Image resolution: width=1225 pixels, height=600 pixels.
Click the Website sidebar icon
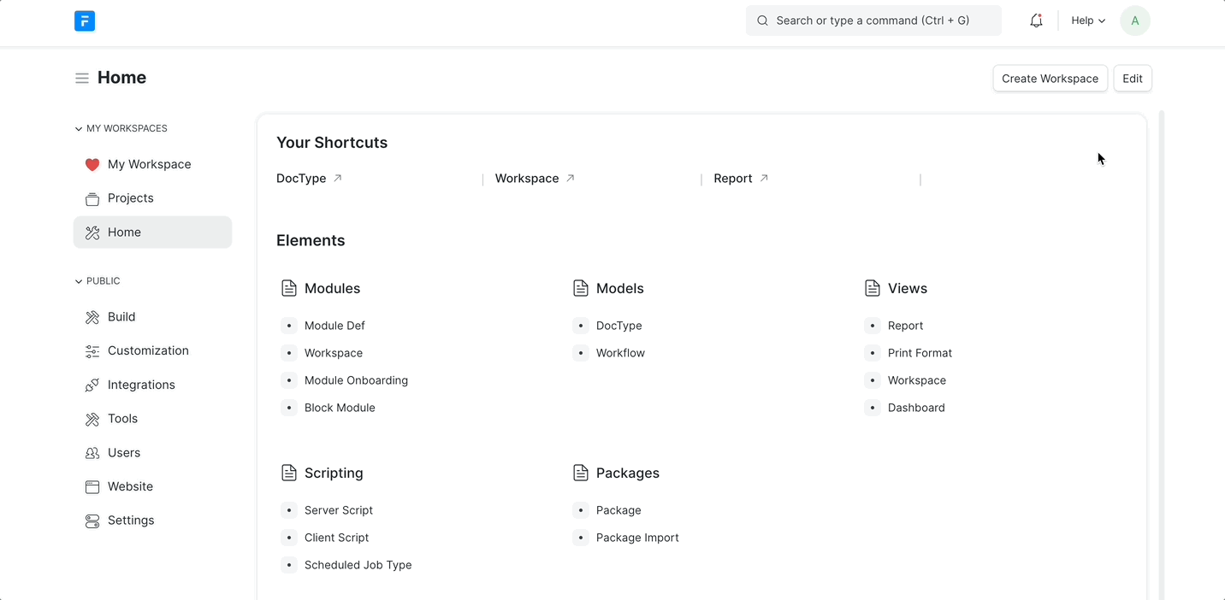[92, 487]
